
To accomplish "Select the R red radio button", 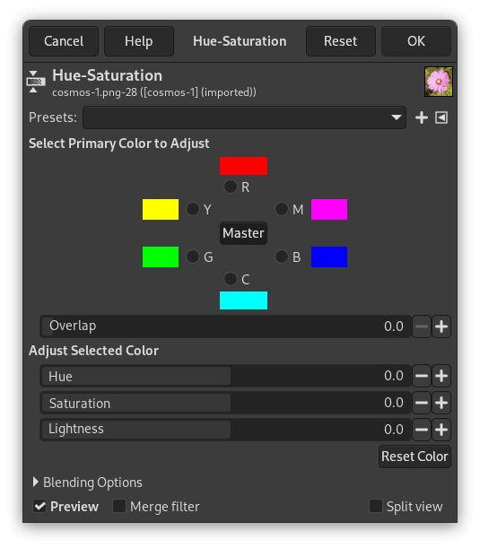I will point(230,187).
